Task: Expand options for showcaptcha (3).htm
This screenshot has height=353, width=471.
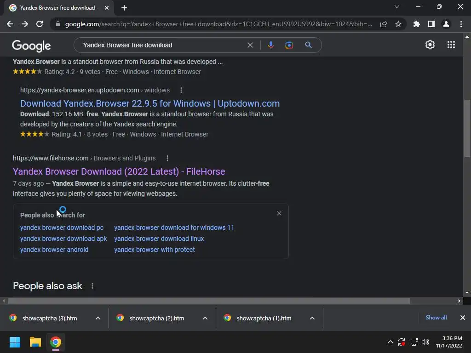Action: click(x=98, y=318)
